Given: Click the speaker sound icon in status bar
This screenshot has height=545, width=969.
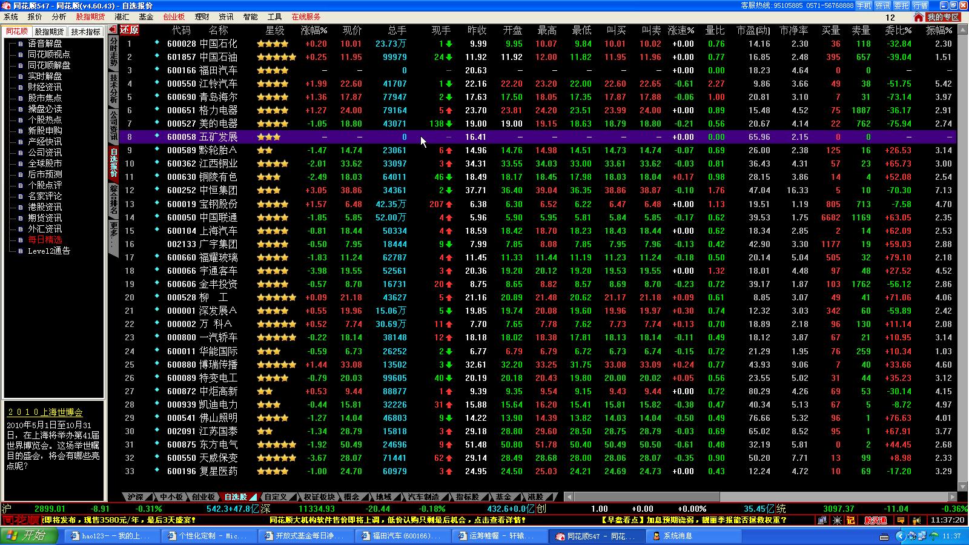Looking at the screenshot, I should (x=916, y=520).
